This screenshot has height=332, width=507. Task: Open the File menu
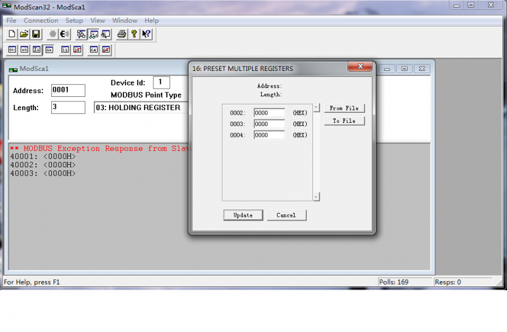[11, 21]
